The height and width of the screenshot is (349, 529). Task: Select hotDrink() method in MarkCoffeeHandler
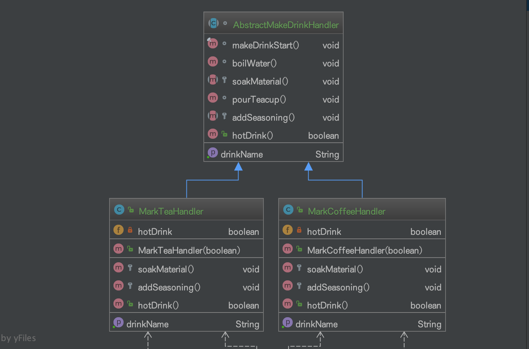pyautogui.click(x=327, y=305)
